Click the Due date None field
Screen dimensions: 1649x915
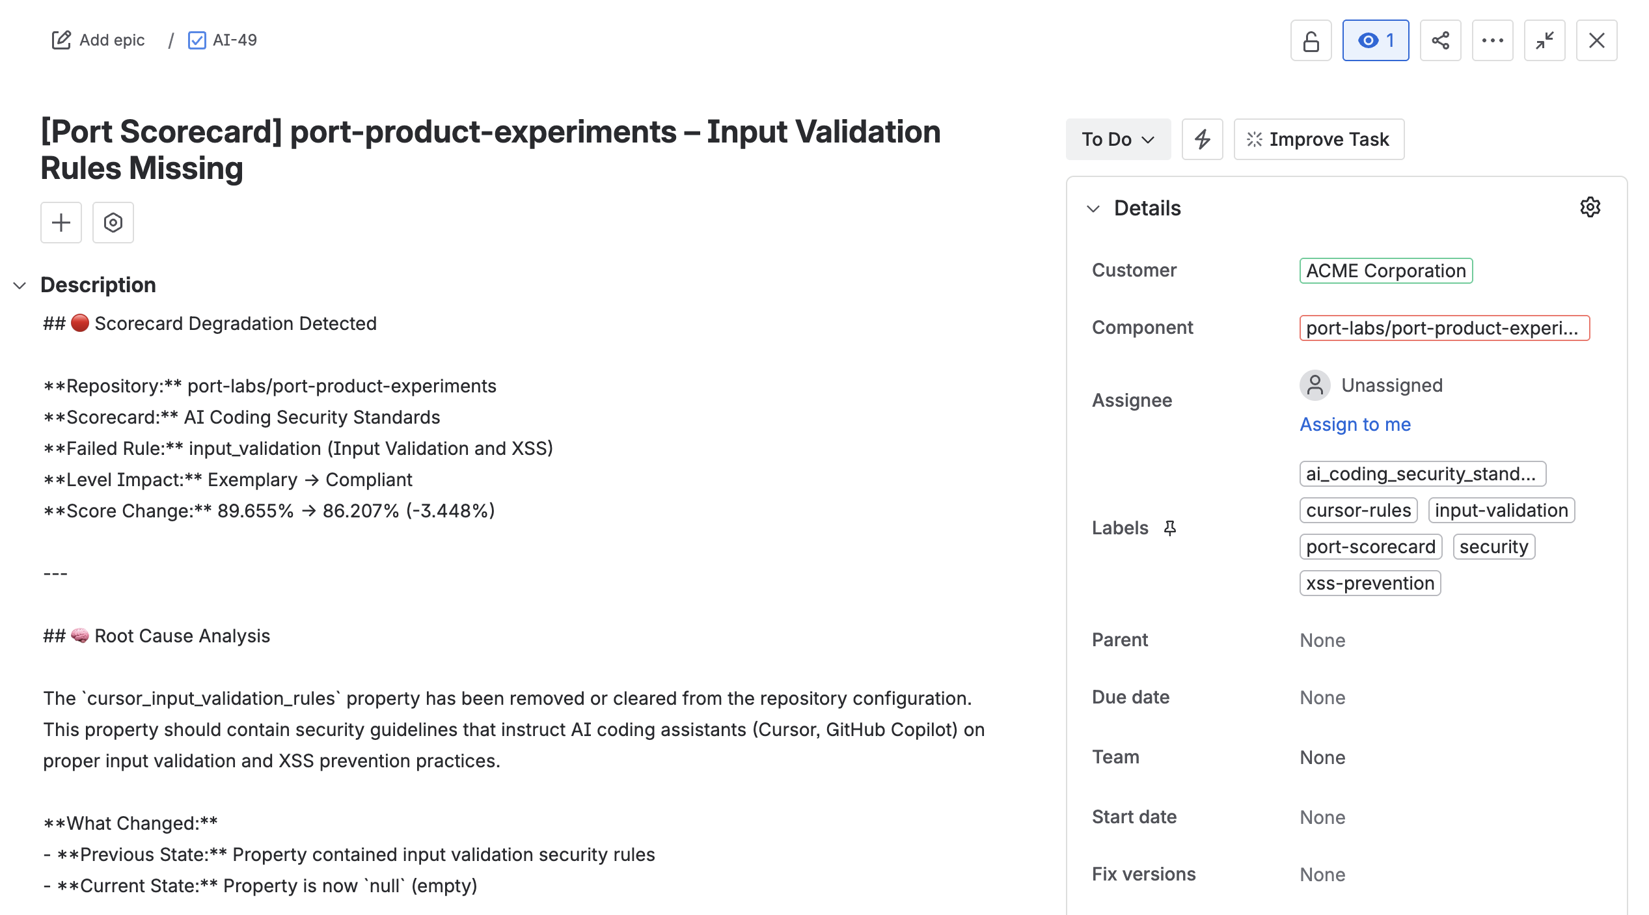click(x=1322, y=698)
